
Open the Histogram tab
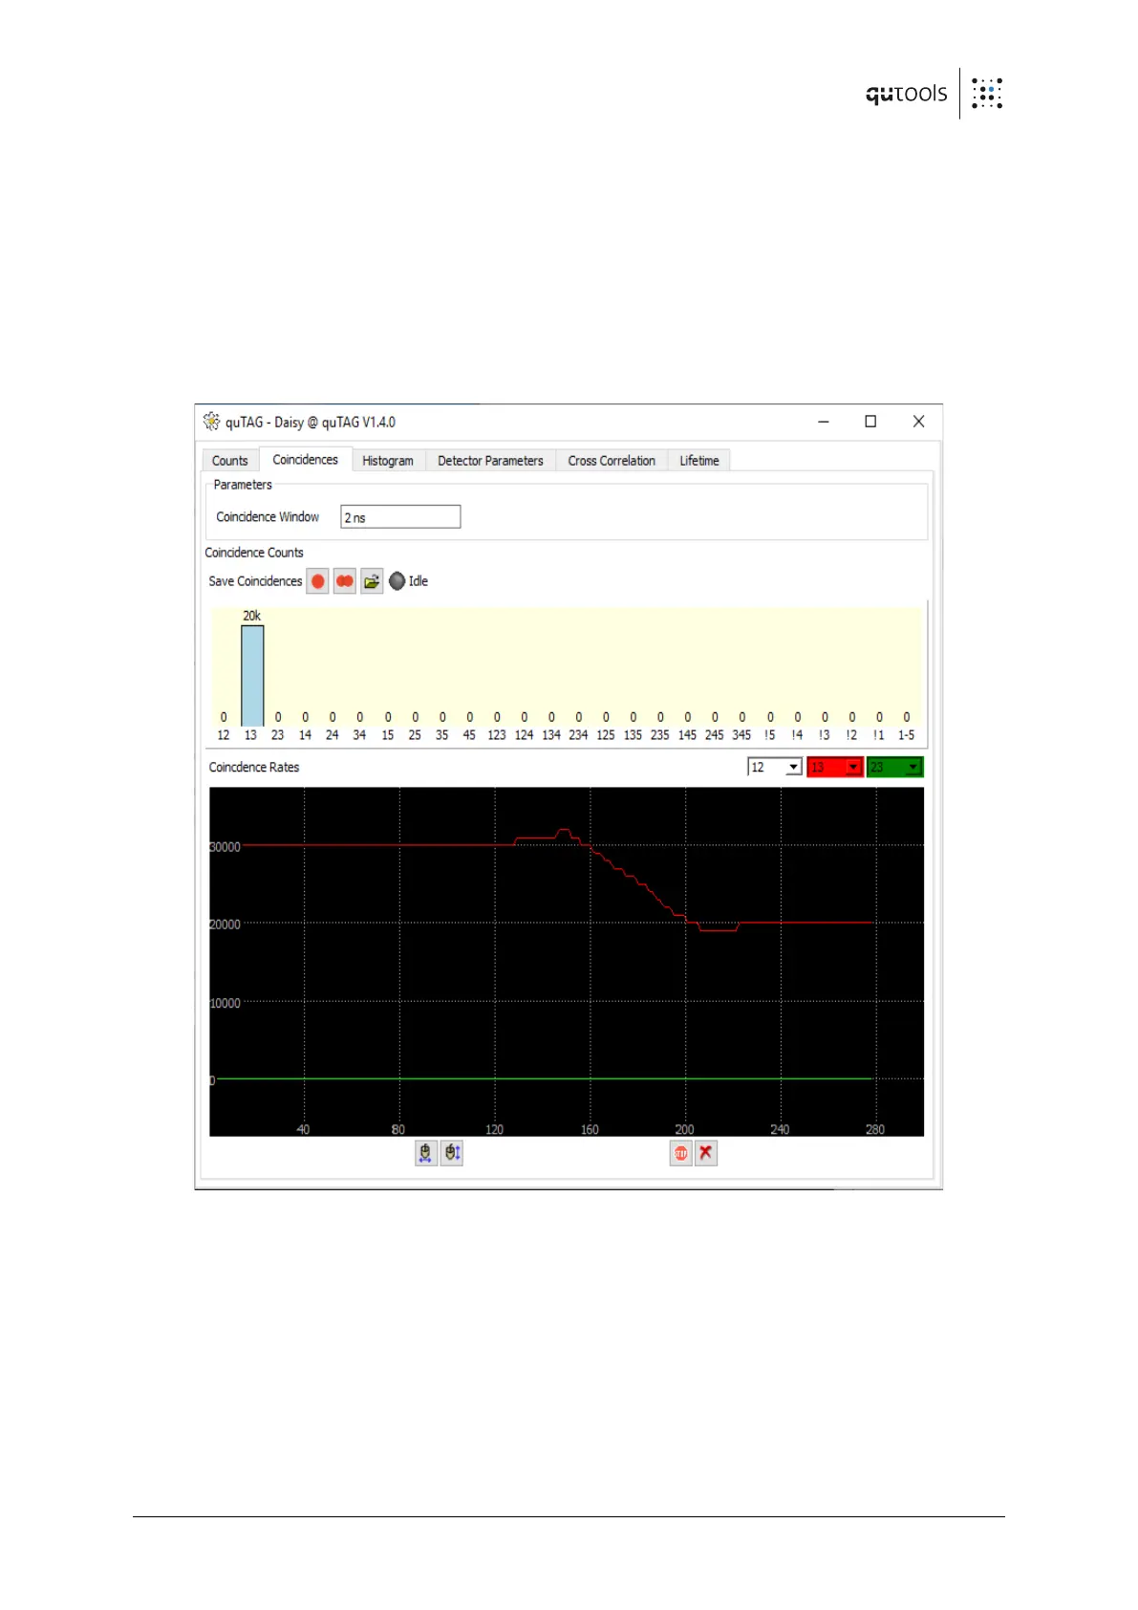(388, 461)
